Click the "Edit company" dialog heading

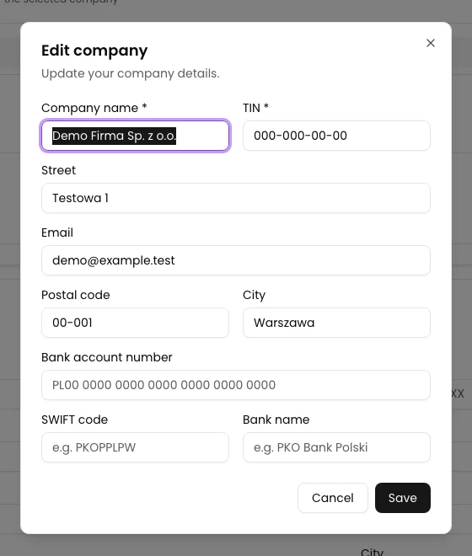coord(94,51)
